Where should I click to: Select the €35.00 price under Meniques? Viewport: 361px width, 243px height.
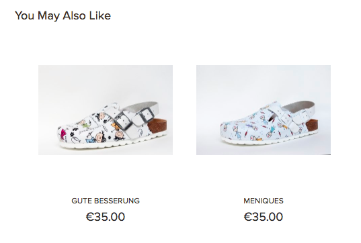(264, 217)
